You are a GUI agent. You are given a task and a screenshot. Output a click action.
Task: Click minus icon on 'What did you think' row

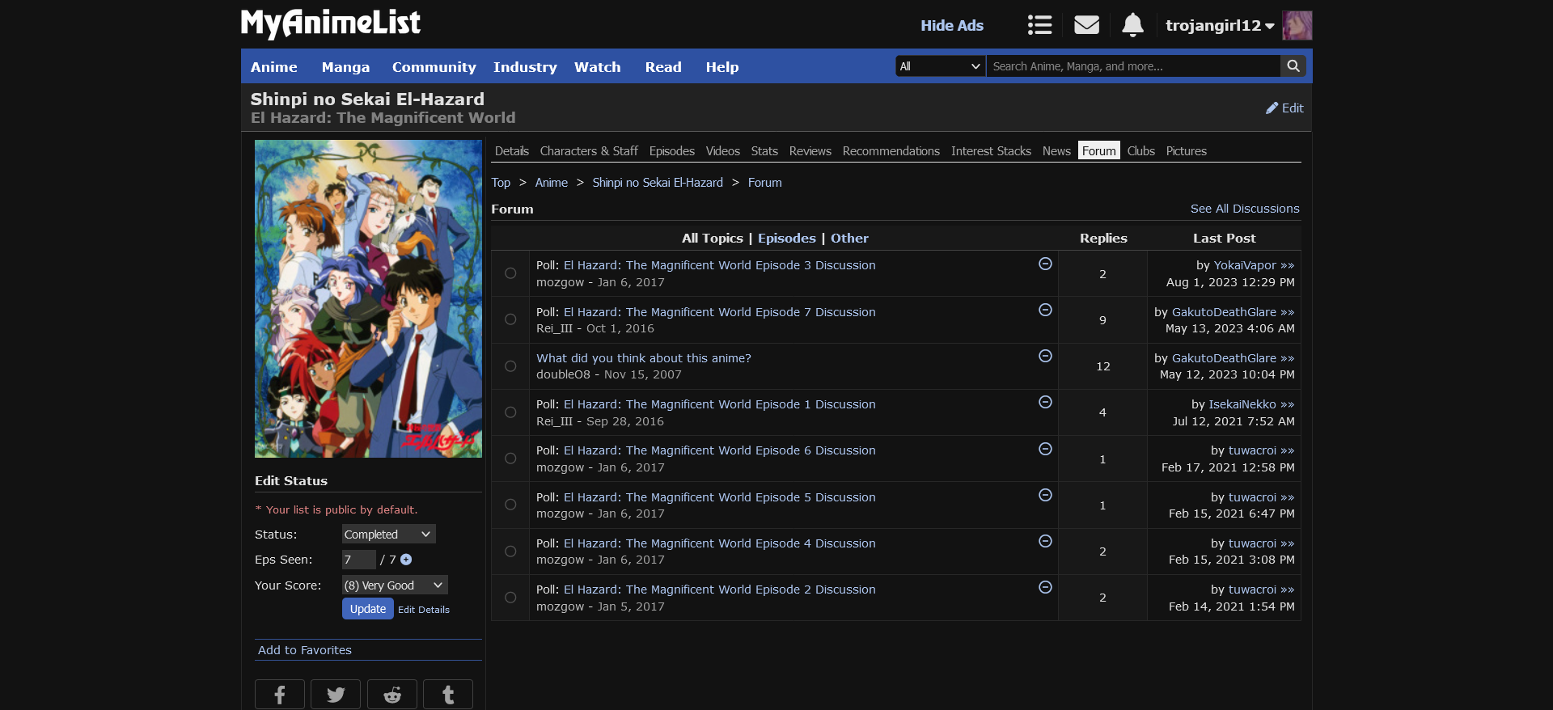click(x=1045, y=356)
